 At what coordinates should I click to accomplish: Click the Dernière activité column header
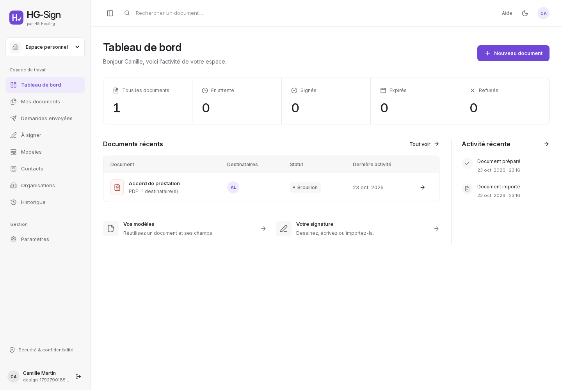[x=372, y=165]
